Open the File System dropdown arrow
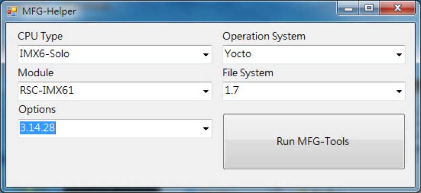This screenshot has height=193, width=421. click(399, 92)
